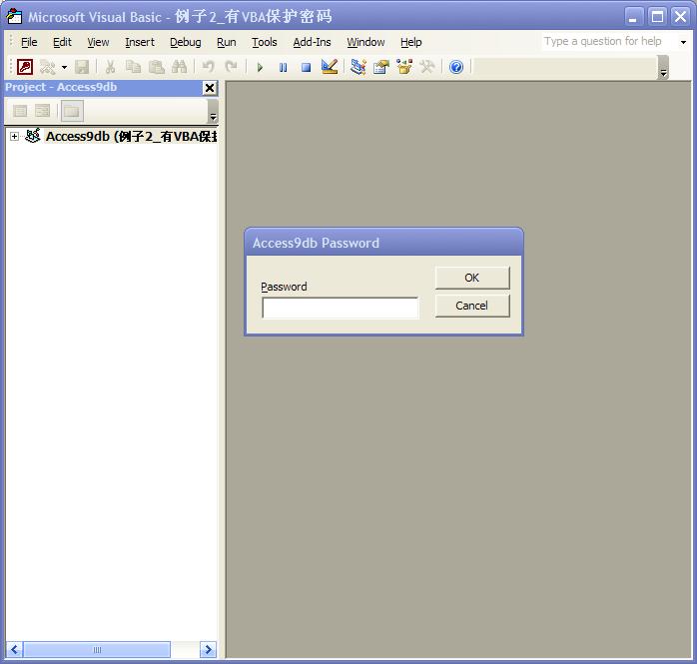Open the Object Browser toolbar icon
697x664 pixels.
[x=404, y=67]
